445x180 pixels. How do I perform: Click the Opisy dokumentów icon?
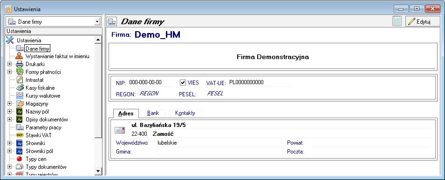[20, 120]
